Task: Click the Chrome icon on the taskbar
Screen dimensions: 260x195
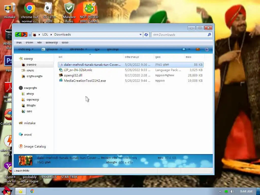Action: [32, 191]
